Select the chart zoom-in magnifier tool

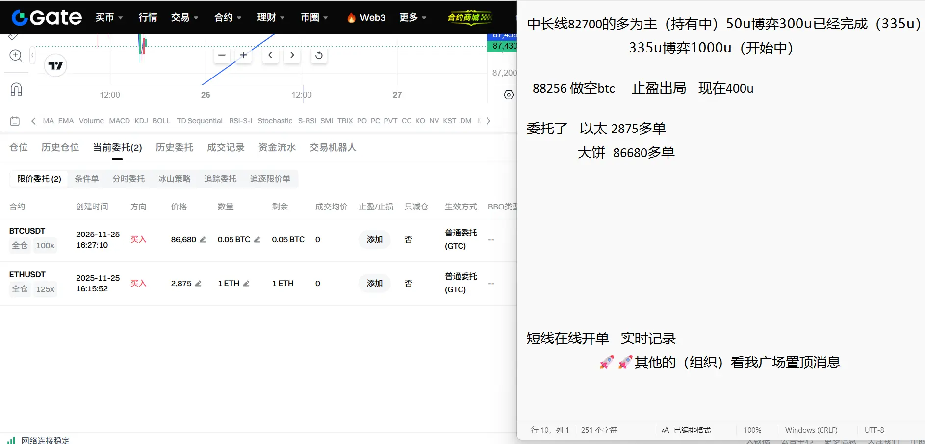coord(16,55)
